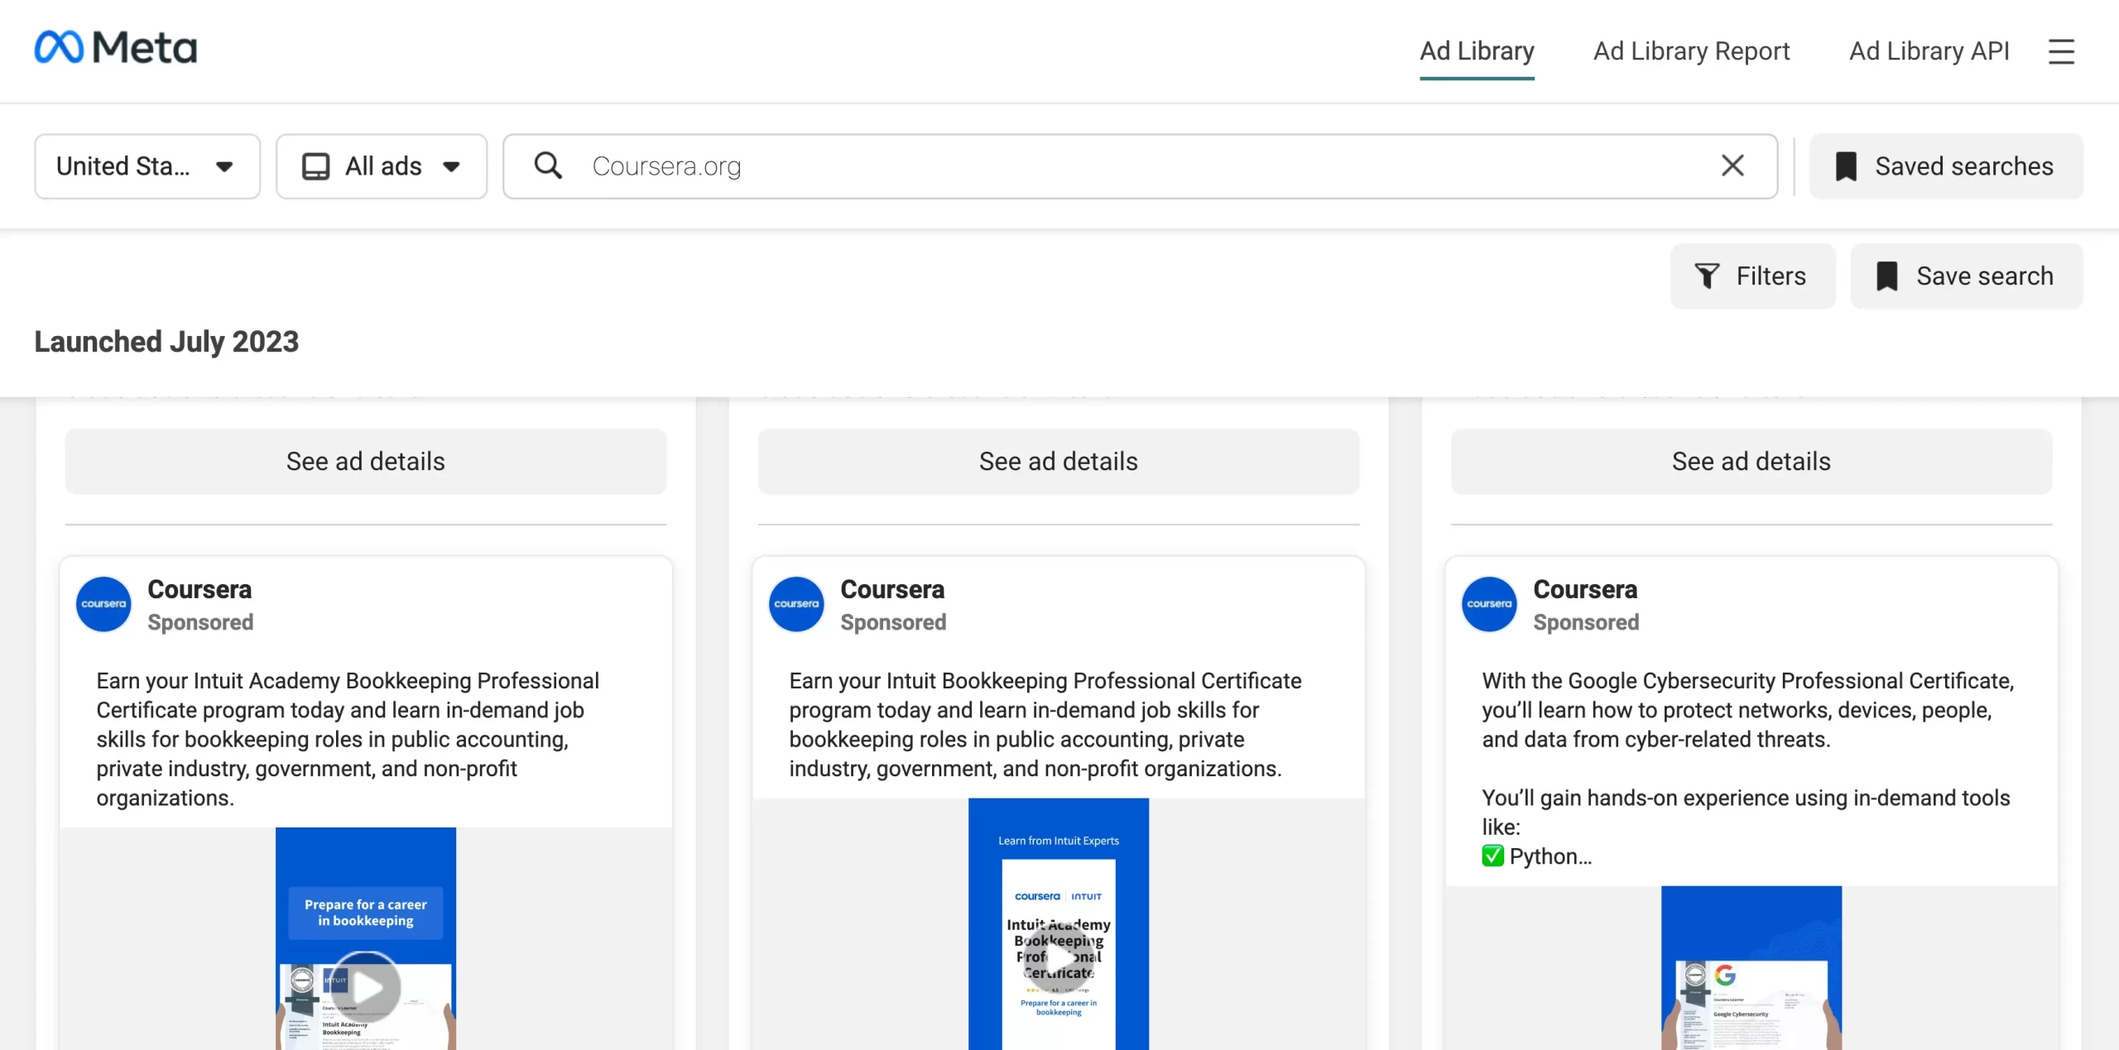The width and height of the screenshot is (2119, 1050).
Task: Switch to Ad Library Report tab
Action: [1690, 51]
